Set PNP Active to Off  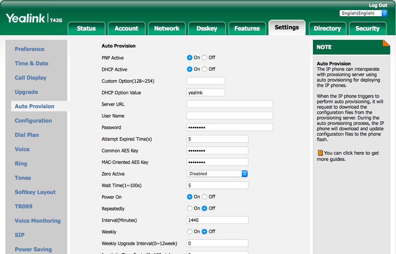pos(204,58)
